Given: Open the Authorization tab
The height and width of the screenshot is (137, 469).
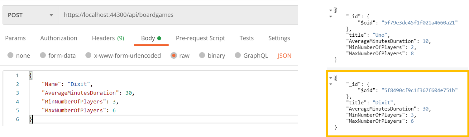Looking at the screenshot, I should pos(59,38).
